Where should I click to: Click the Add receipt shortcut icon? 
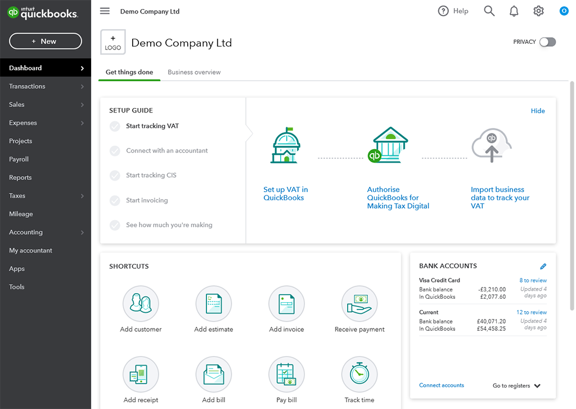[141, 374]
